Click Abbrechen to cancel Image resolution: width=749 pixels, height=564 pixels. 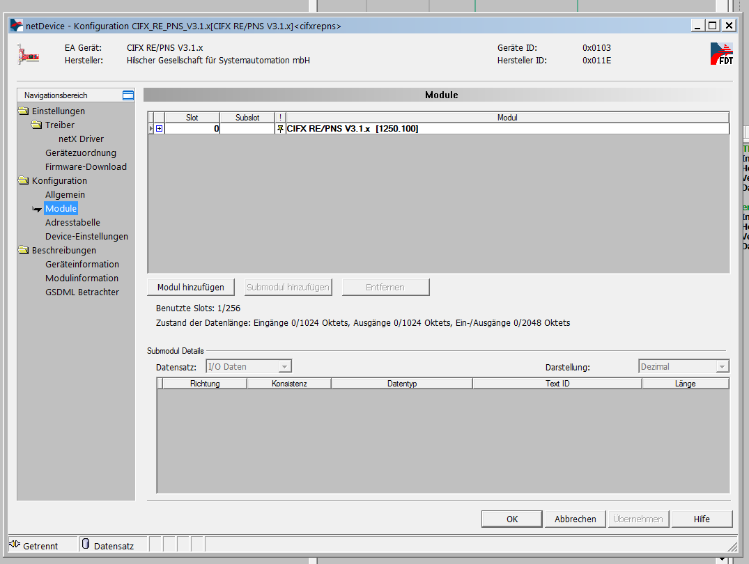click(575, 519)
